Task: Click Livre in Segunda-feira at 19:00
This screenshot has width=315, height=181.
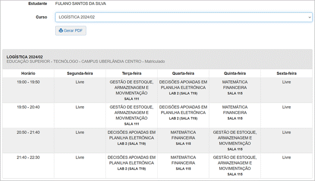Action: click(x=80, y=82)
